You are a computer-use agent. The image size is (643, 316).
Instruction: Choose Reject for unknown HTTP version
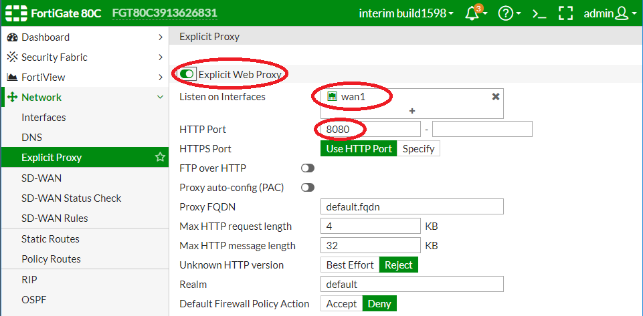point(399,265)
